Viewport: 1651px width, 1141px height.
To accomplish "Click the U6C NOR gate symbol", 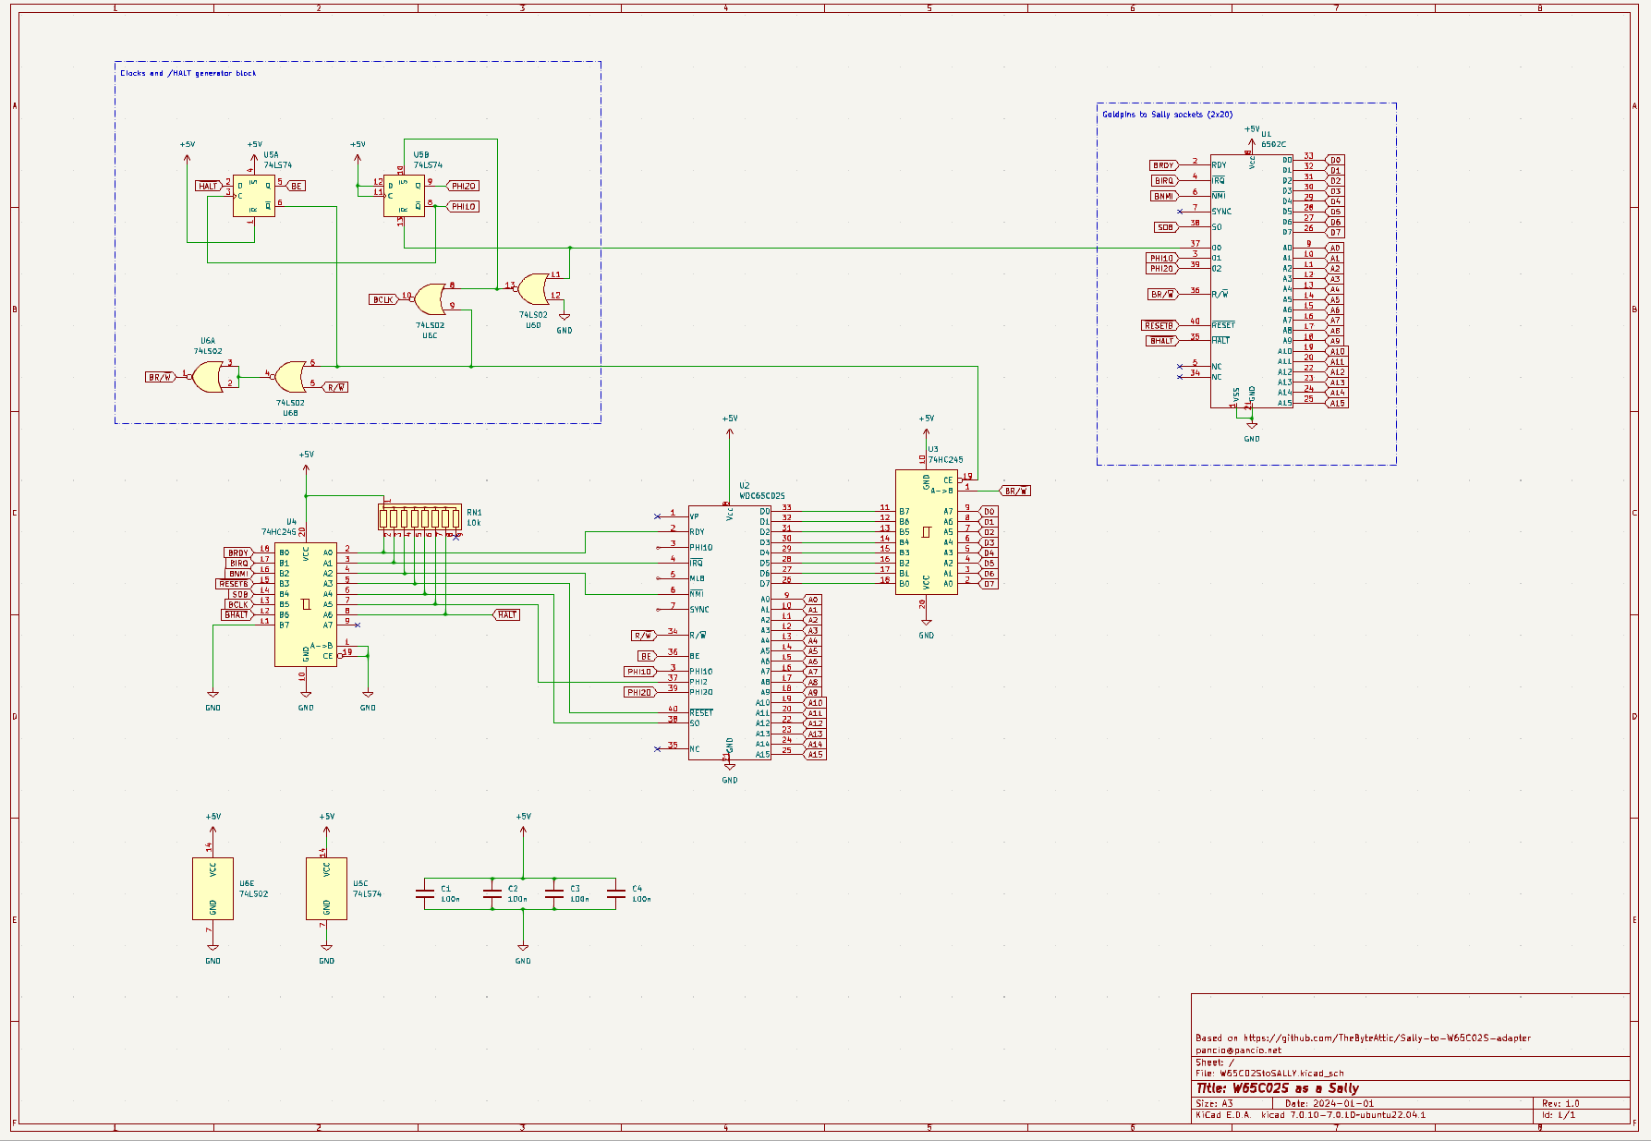I will point(431,299).
